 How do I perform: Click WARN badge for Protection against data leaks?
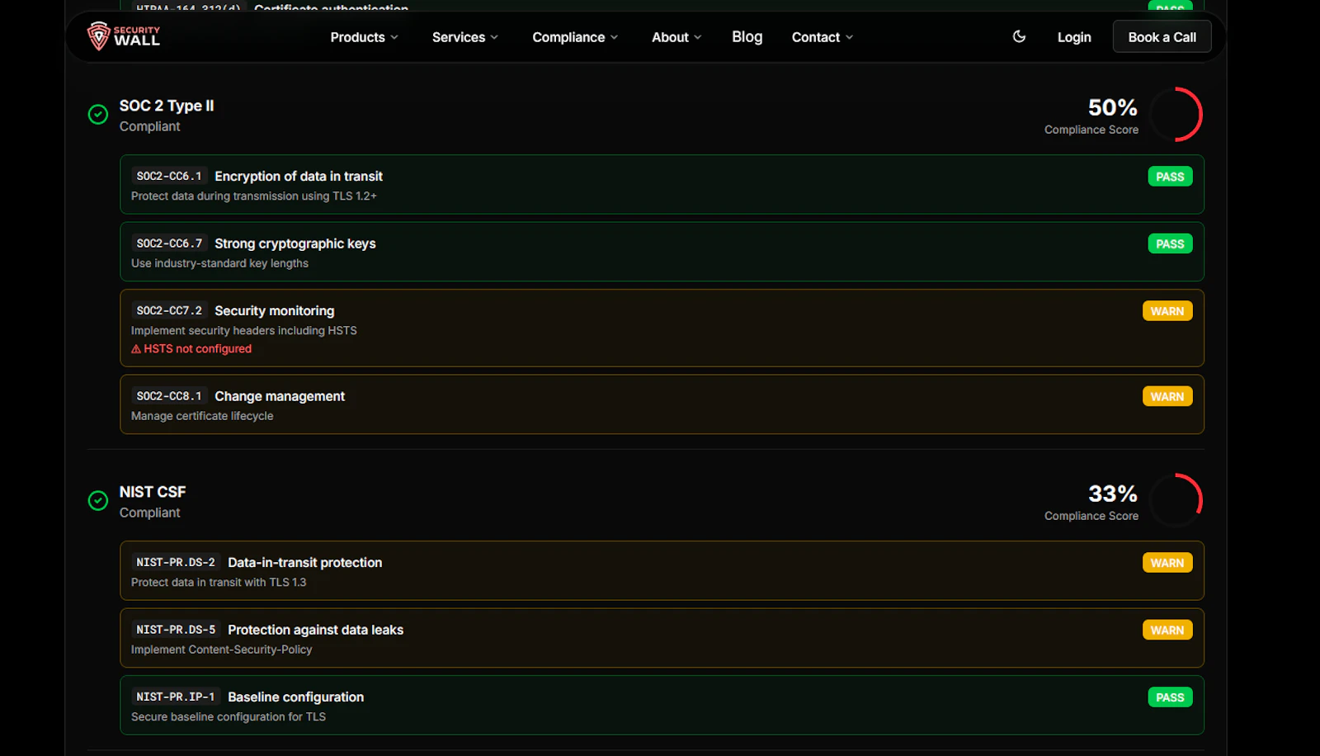click(1167, 630)
